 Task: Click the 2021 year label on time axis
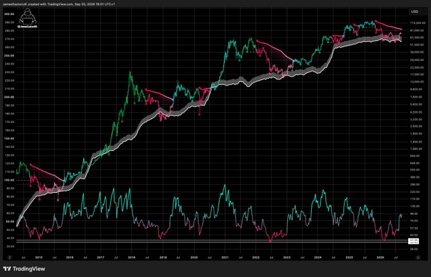pyautogui.click(x=225, y=257)
